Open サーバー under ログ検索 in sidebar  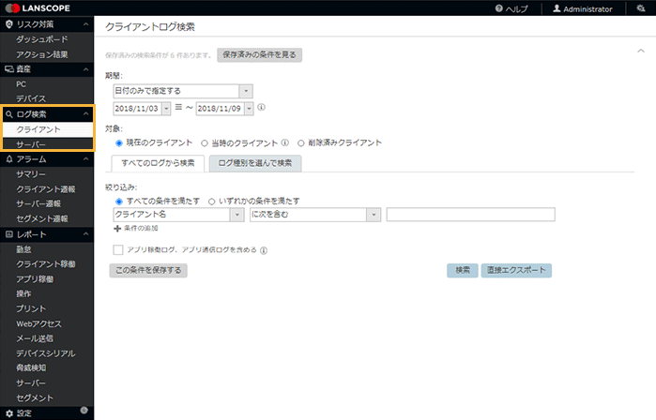[x=31, y=143]
